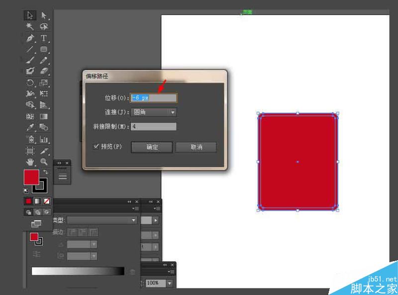Screen dimensions: 398x295
Task: Enable Draw Normal mode
Action: 28,212
